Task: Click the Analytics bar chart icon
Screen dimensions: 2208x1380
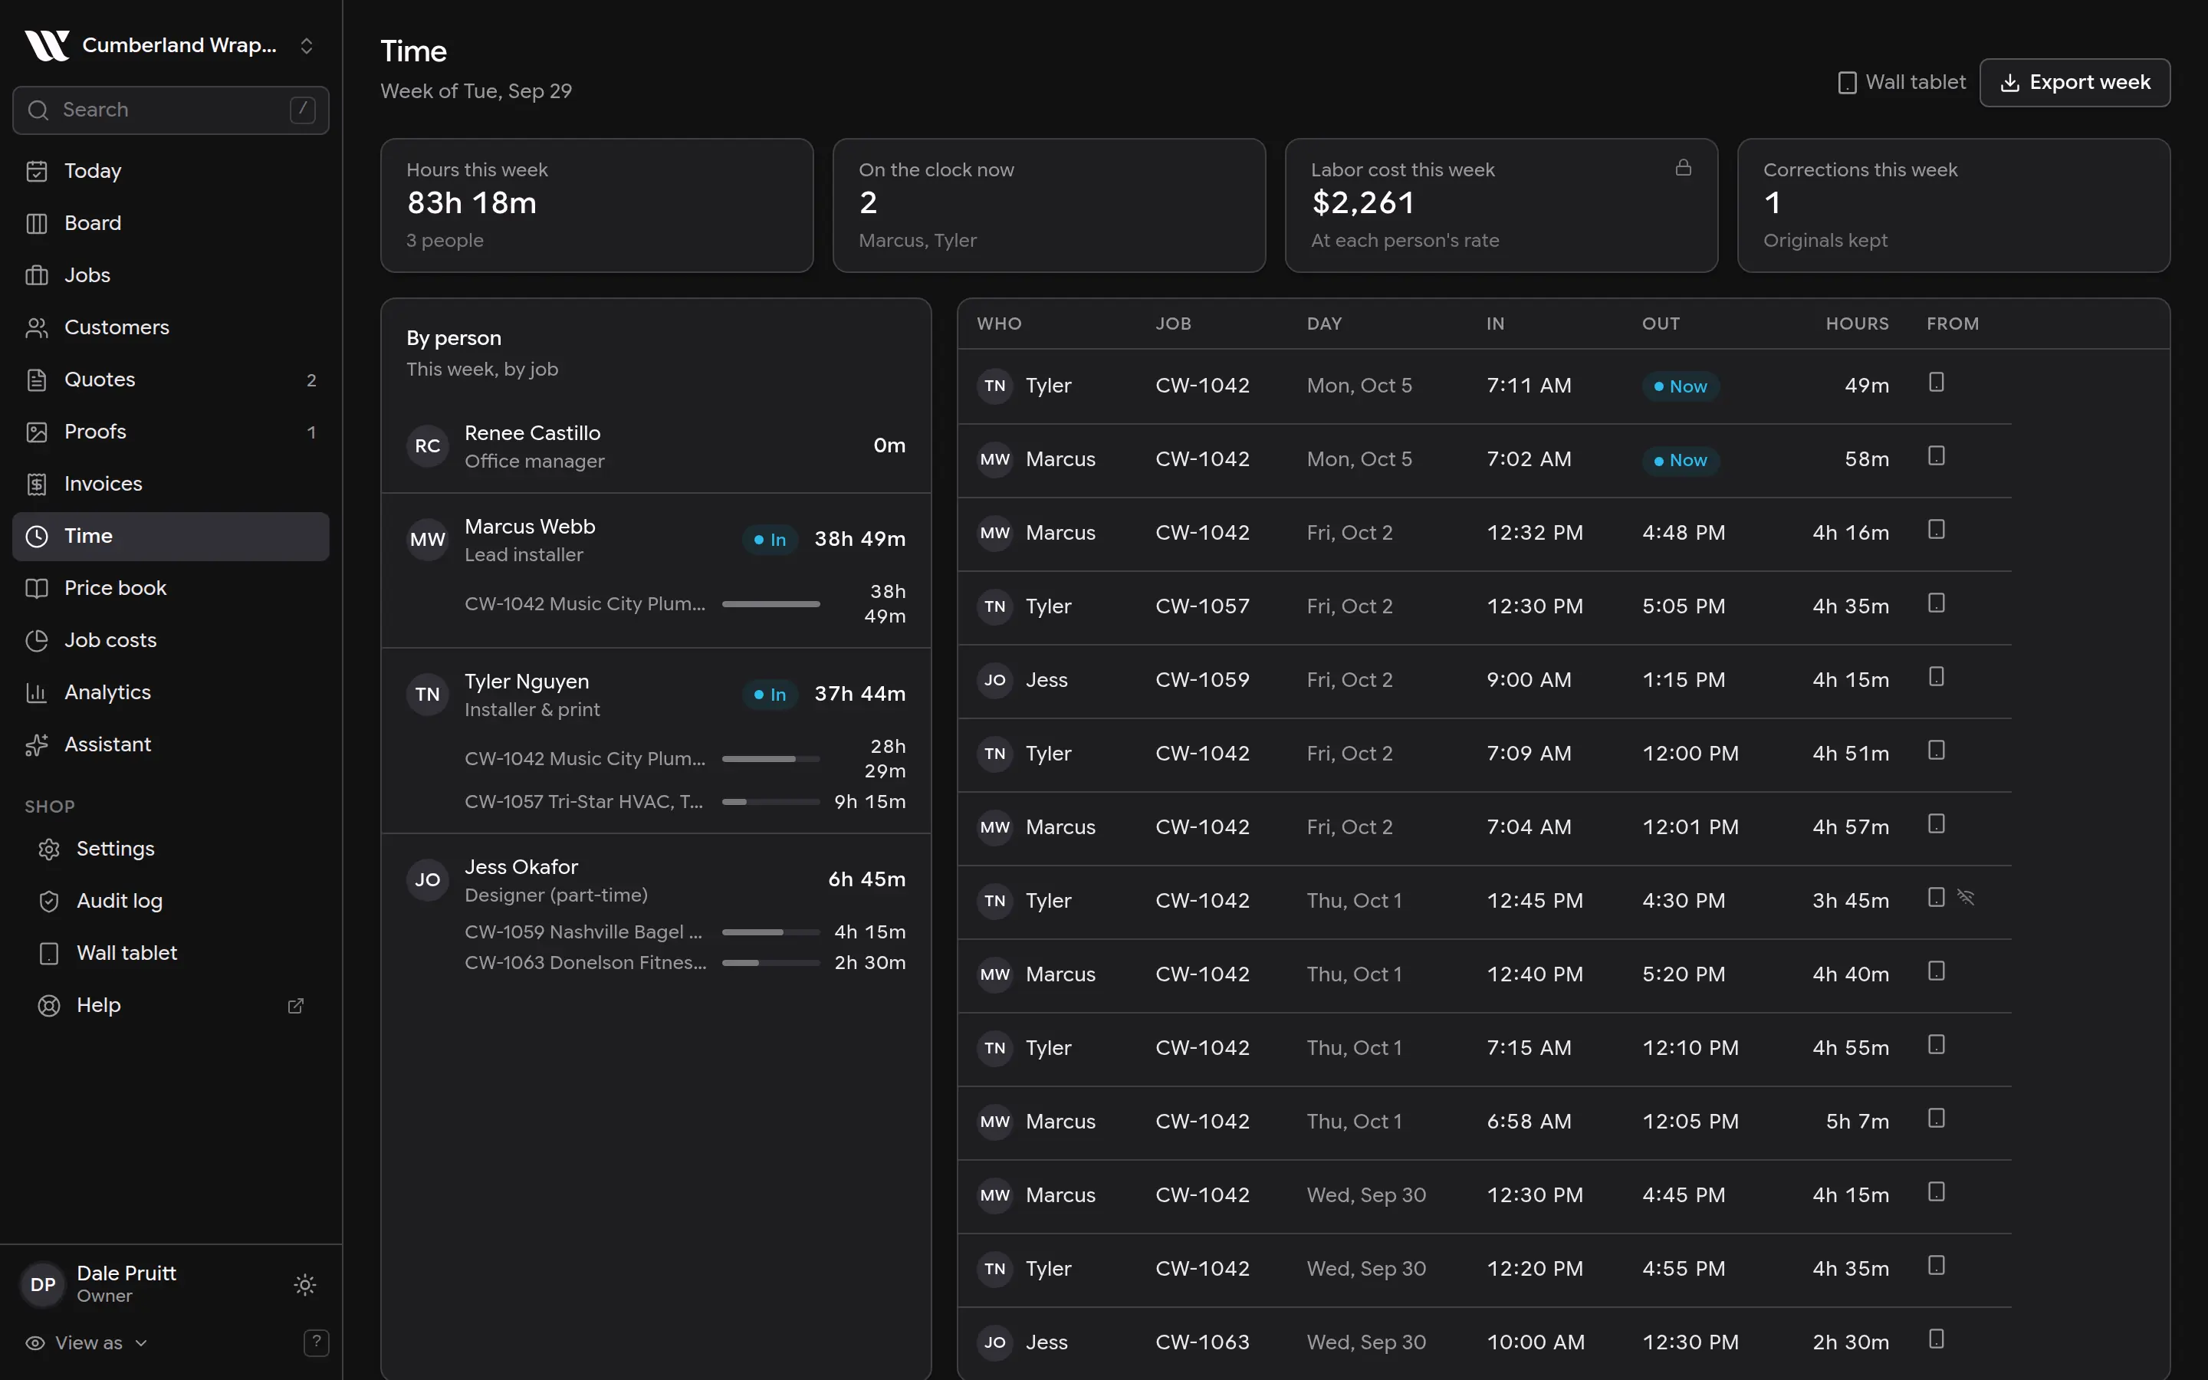Action: tap(37, 692)
